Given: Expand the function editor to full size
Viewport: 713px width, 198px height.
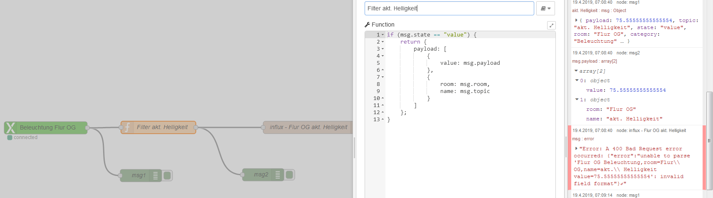Looking at the screenshot, I should click(551, 25).
